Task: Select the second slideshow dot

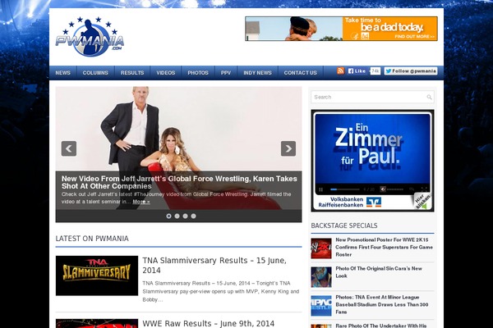Action: coord(177,216)
